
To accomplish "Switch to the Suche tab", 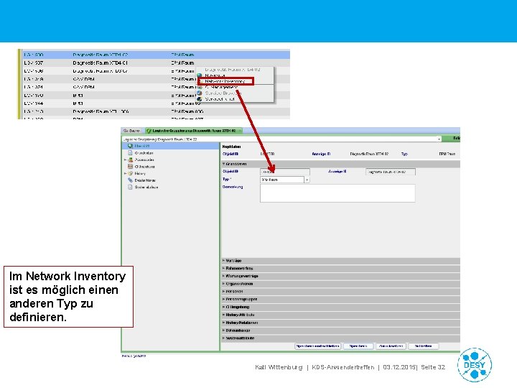I will tap(132, 131).
